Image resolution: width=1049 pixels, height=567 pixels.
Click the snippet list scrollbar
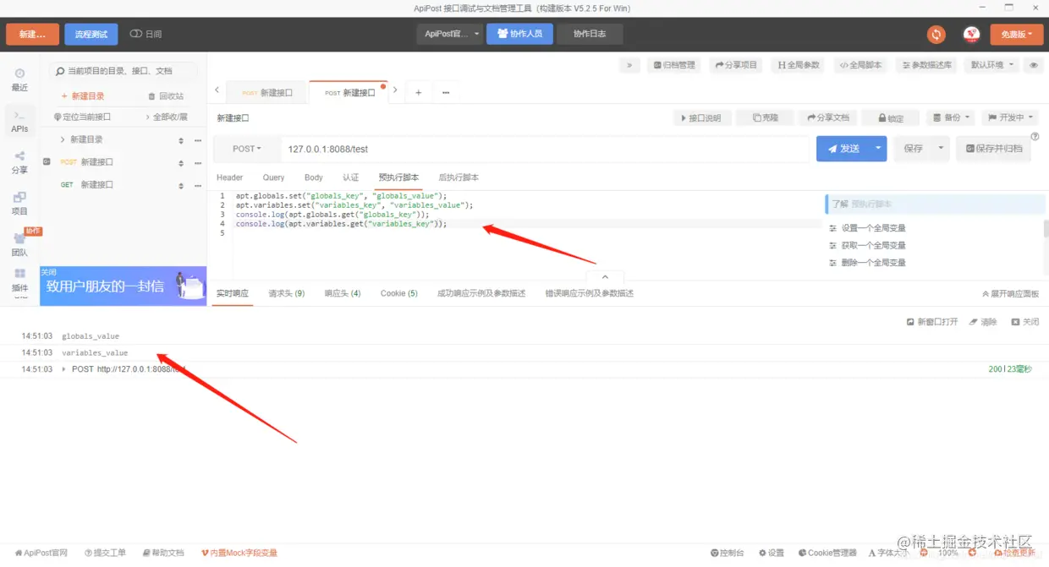[x=1046, y=228]
